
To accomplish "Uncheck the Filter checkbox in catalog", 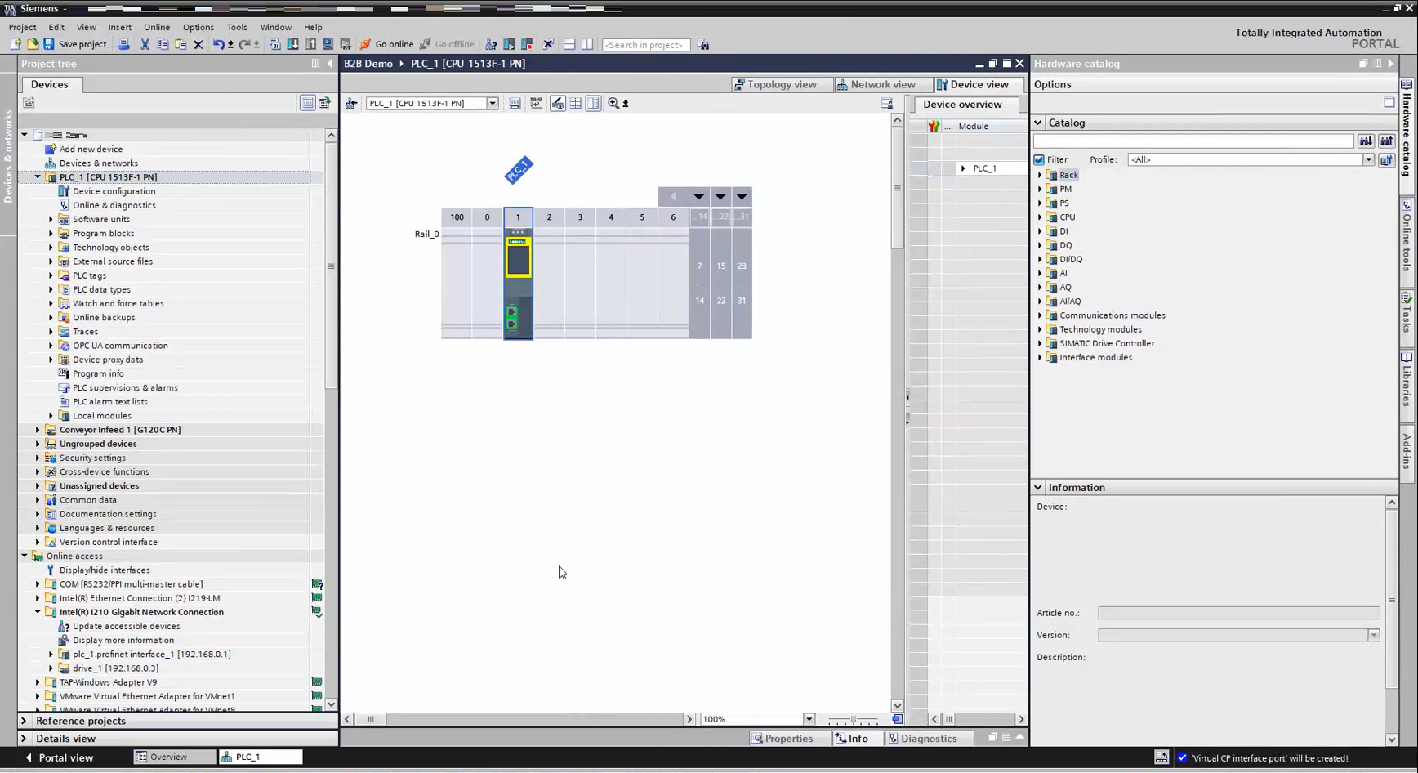I will 1039,159.
